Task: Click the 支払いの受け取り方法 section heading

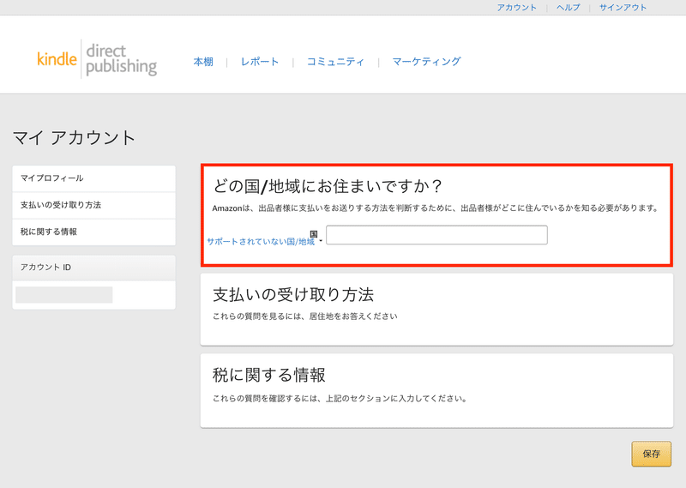Action: (x=293, y=294)
